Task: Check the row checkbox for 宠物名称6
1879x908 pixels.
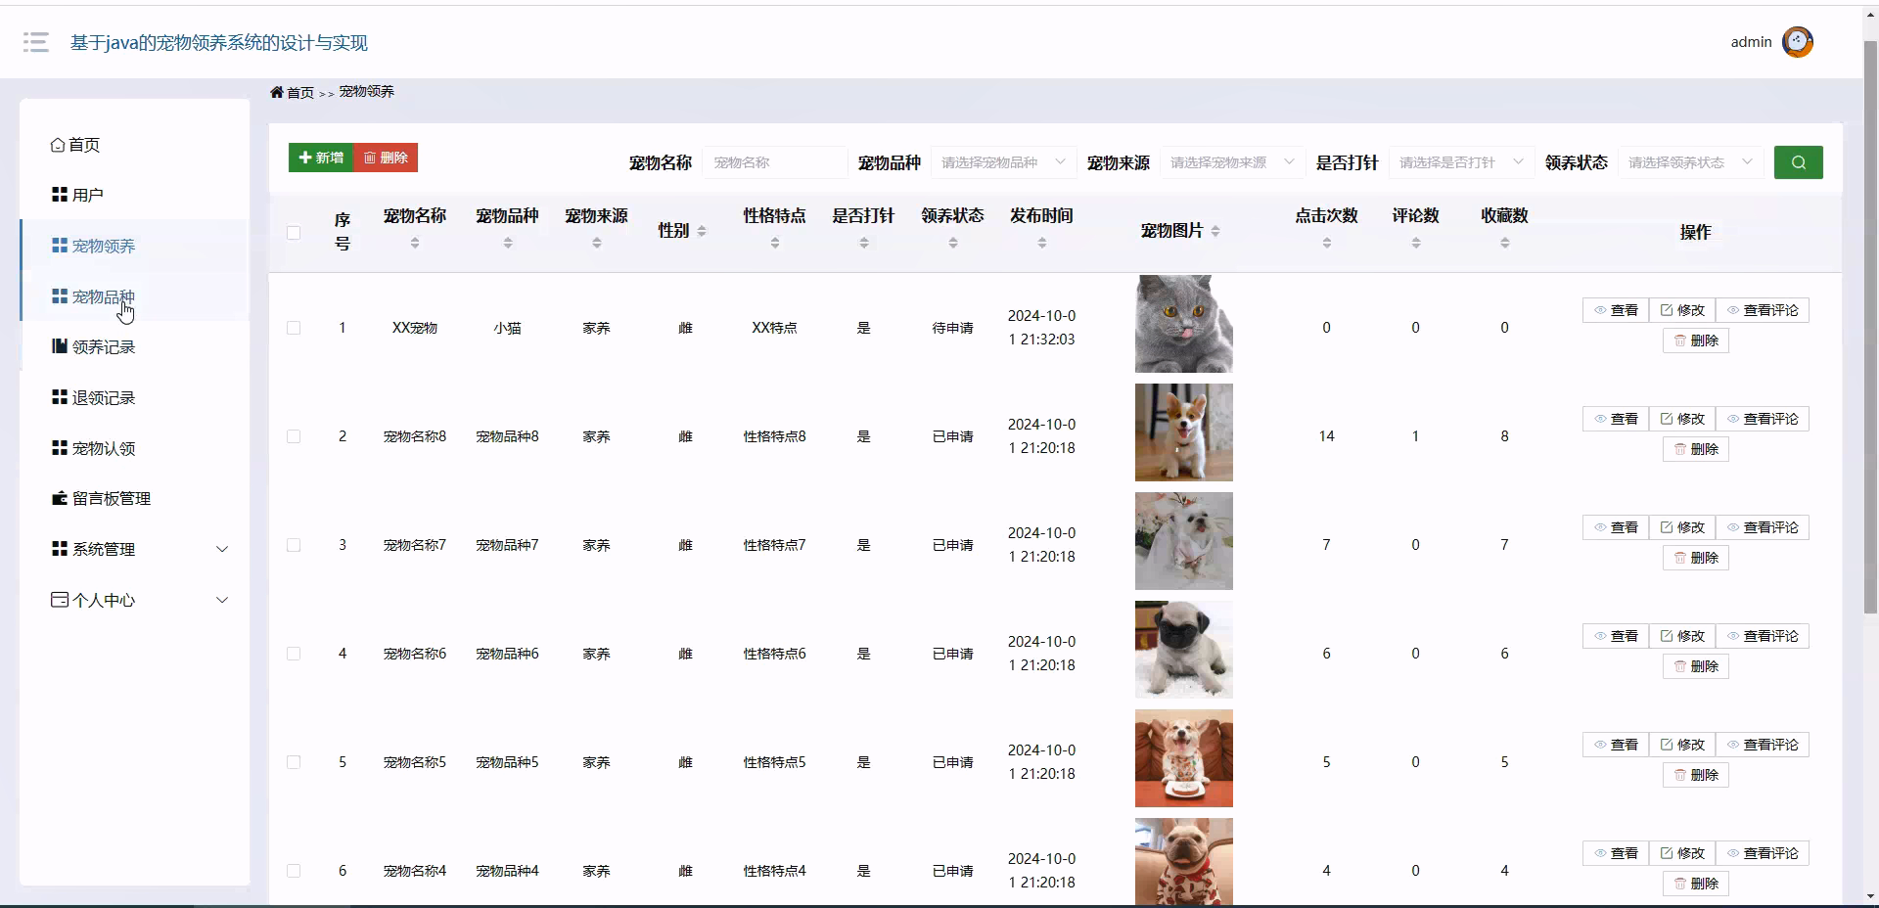Action: (294, 654)
